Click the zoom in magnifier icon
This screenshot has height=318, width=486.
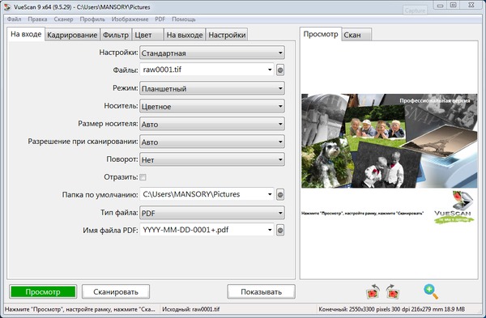click(x=431, y=291)
